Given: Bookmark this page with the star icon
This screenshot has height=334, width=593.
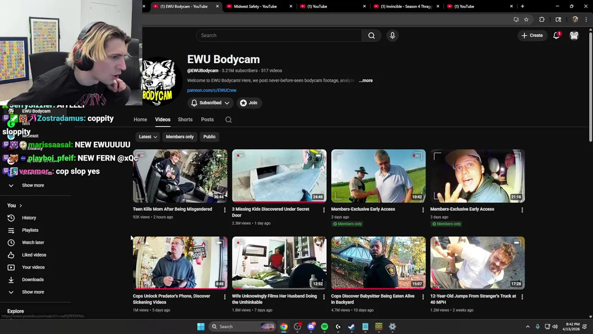Looking at the screenshot, I should 526,19.
